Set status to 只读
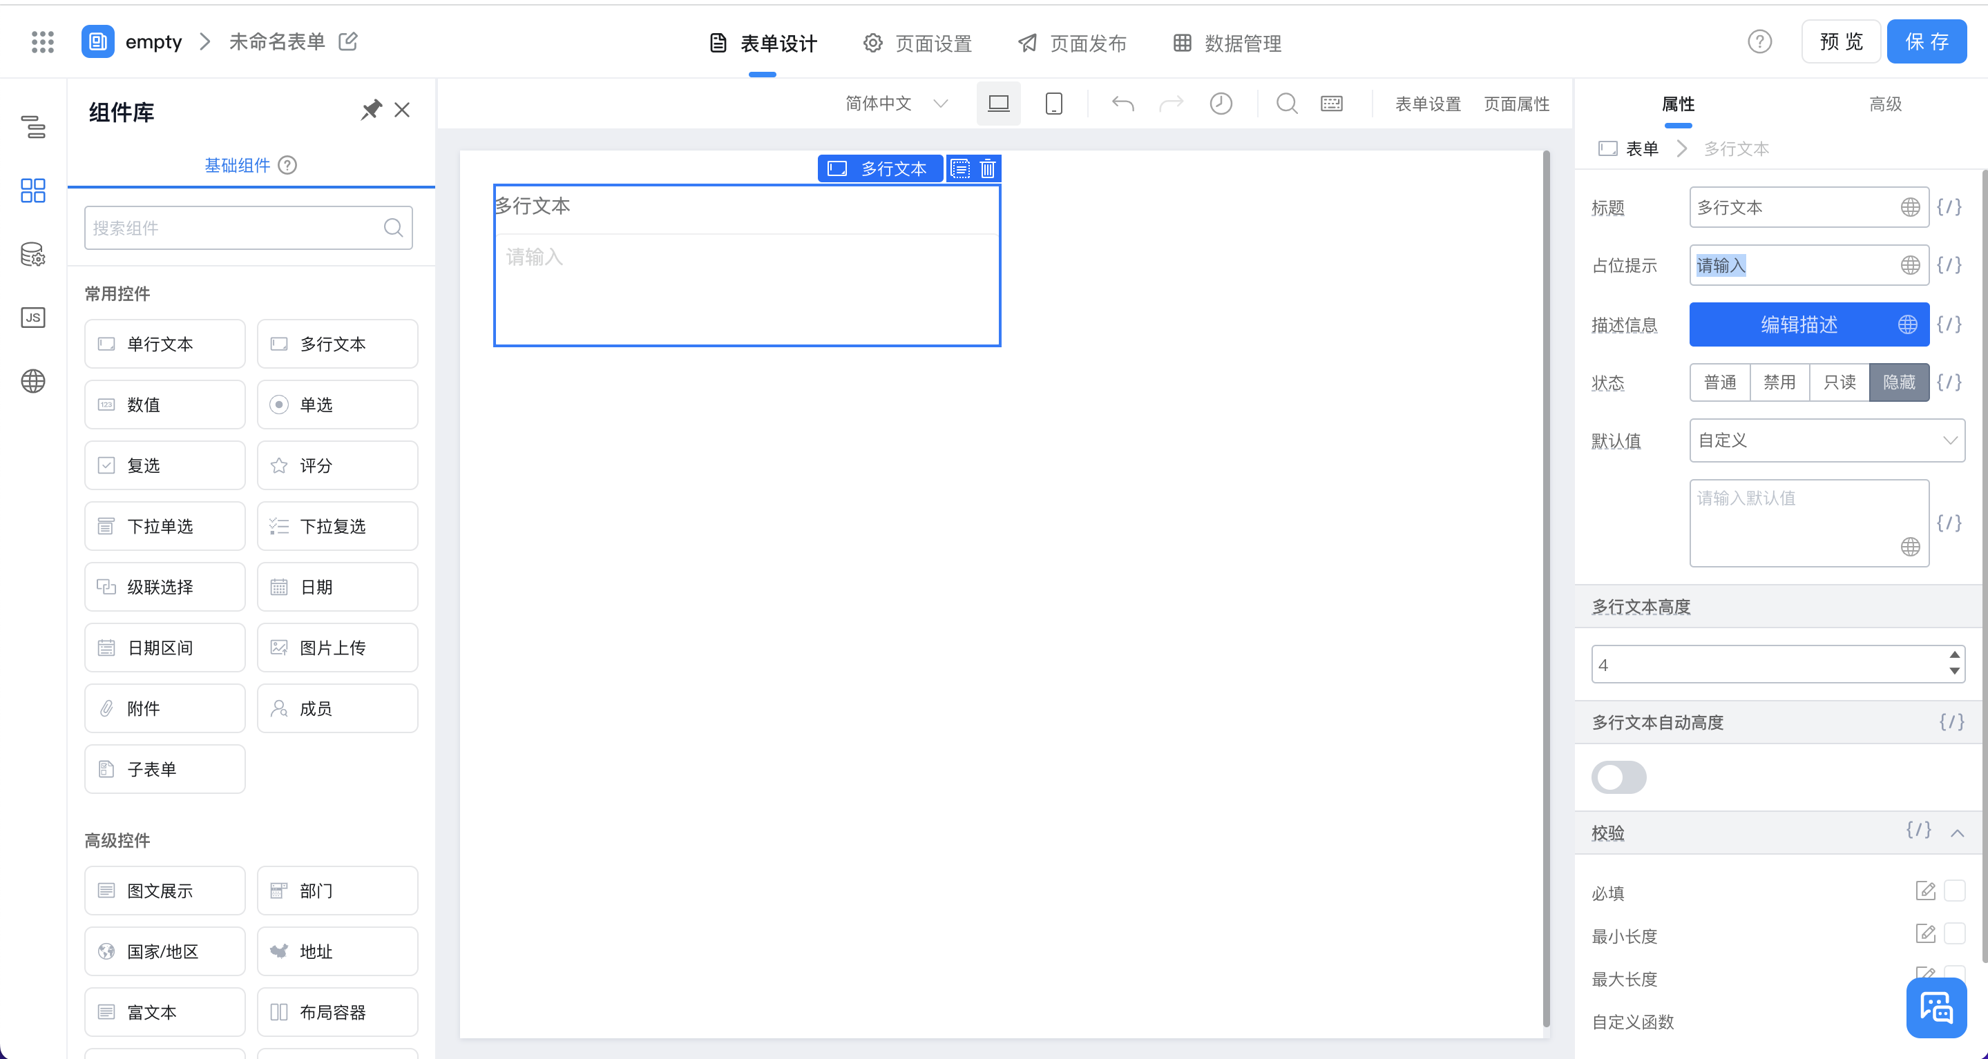The image size is (1988, 1059). pos(1839,382)
